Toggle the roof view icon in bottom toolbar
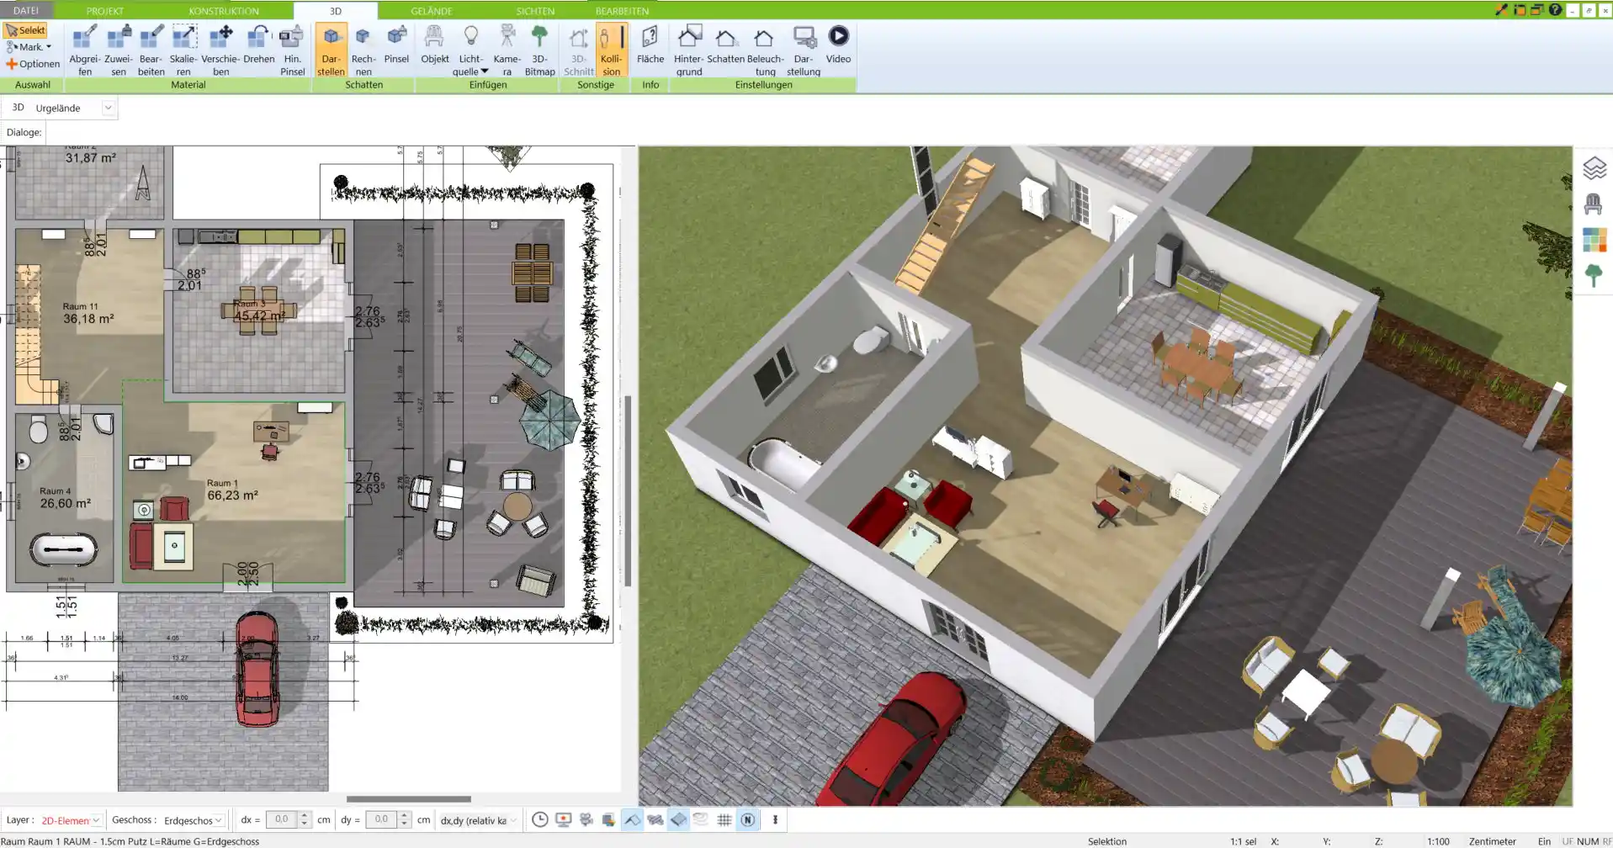The image size is (1613, 848). [632, 819]
